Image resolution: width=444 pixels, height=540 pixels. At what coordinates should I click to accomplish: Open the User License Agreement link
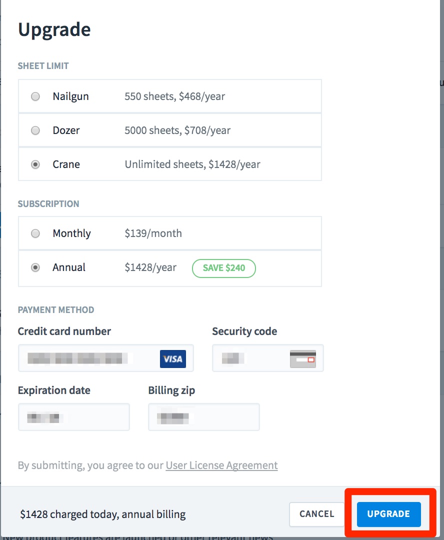221,465
